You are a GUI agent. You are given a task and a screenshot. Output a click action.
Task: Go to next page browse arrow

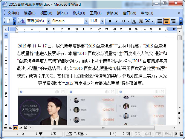point(179,123)
